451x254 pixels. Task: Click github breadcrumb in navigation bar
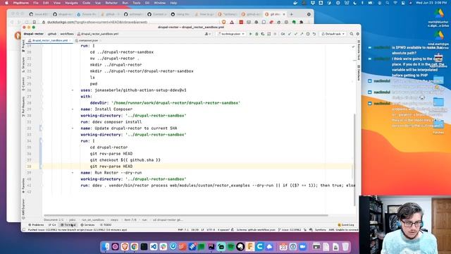pyautogui.click(x=52, y=34)
